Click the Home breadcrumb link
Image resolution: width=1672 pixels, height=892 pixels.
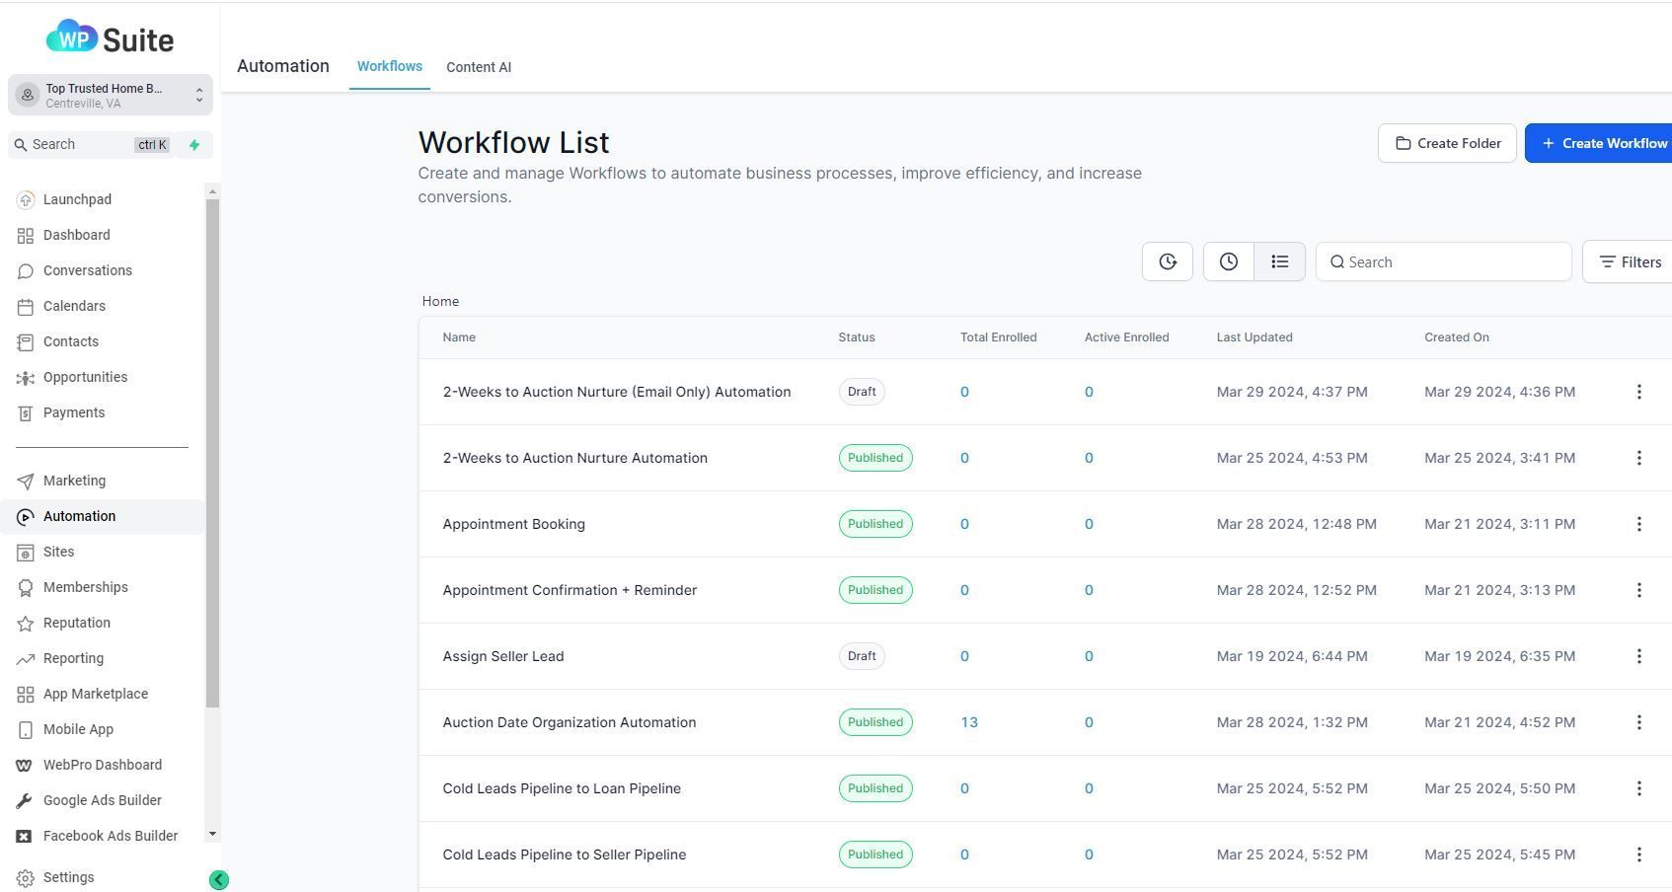440,301
